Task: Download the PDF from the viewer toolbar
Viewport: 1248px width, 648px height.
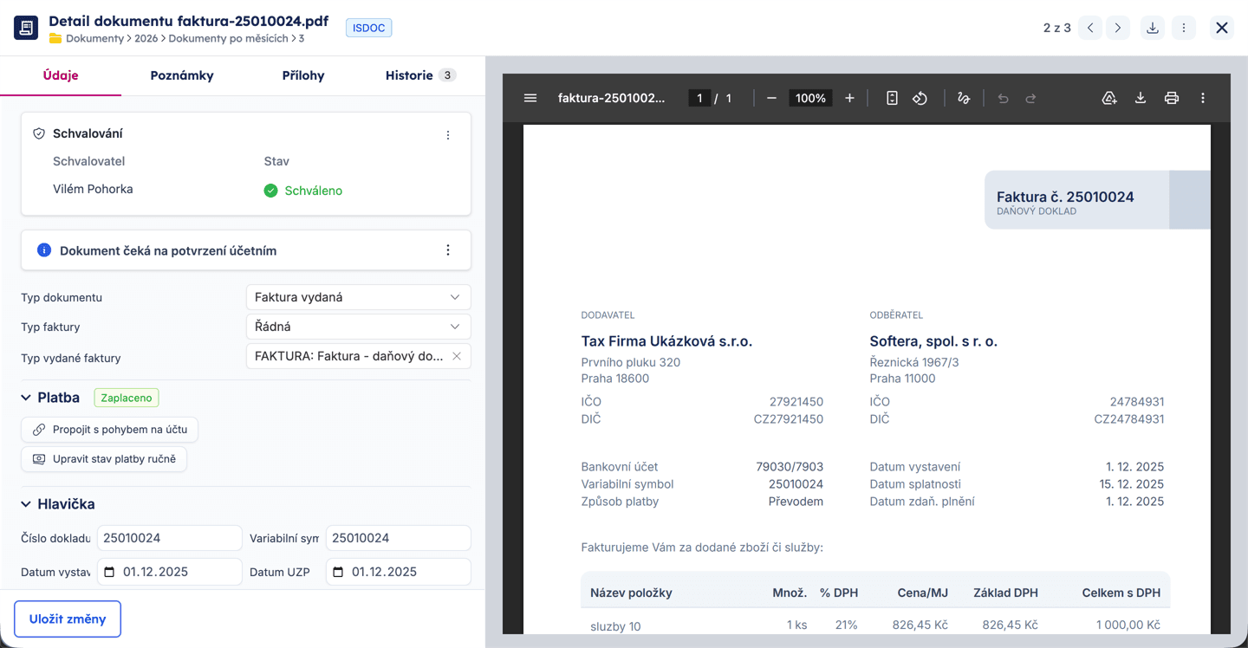Action: (1141, 99)
